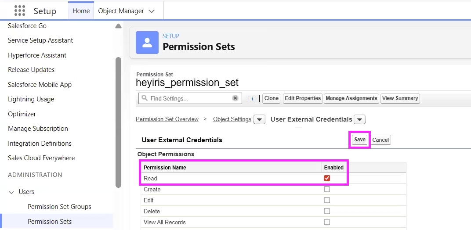Open Optimizer in the sidebar
This screenshot has width=471, height=230.
[22, 114]
